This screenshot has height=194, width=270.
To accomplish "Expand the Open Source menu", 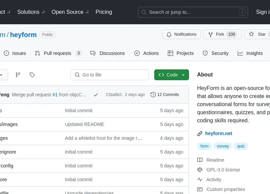I will coord(70,12).
